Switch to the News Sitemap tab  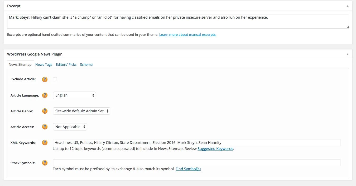point(20,64)
